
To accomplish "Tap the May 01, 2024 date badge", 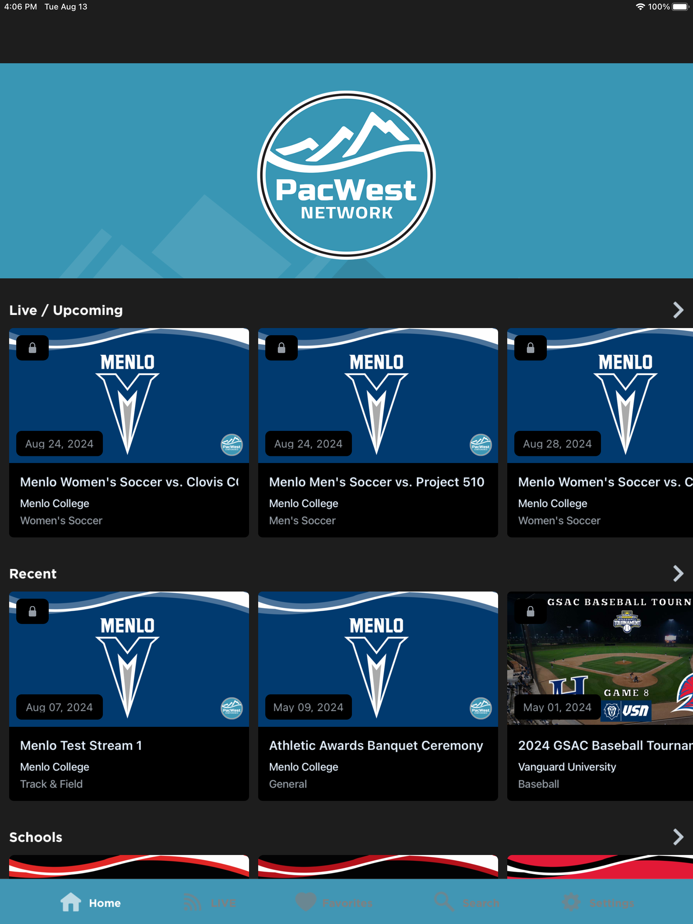I will coord(557,707).
